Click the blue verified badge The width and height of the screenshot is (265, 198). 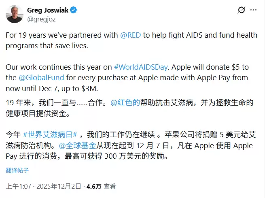[x=74, y=10]
